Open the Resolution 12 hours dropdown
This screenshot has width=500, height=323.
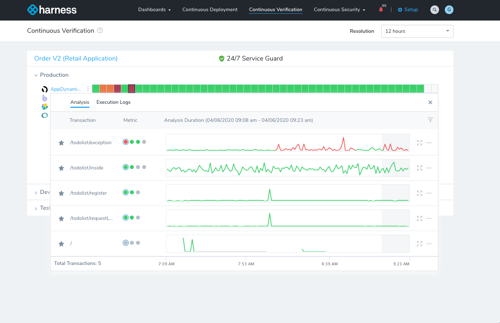click(417, 31)
